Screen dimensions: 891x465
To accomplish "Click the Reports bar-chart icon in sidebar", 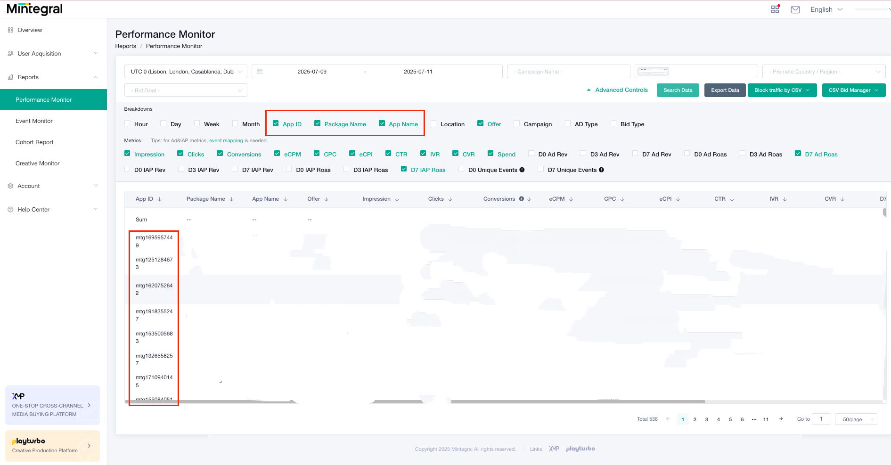I will click(x=10, y=77).
